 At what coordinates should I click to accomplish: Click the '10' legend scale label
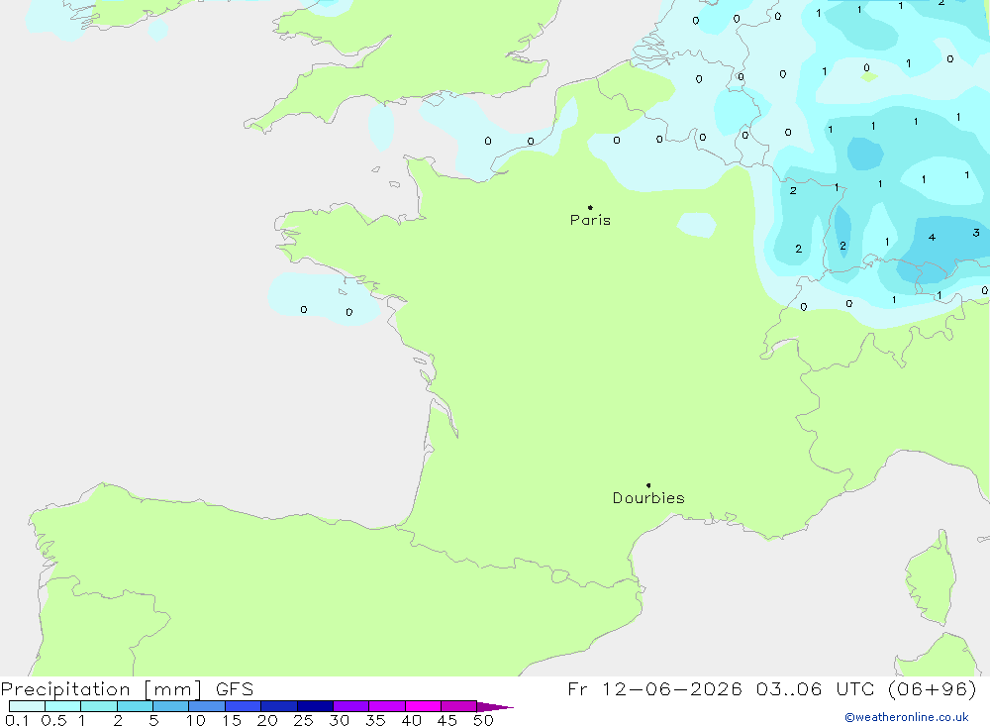click(196, 720)
